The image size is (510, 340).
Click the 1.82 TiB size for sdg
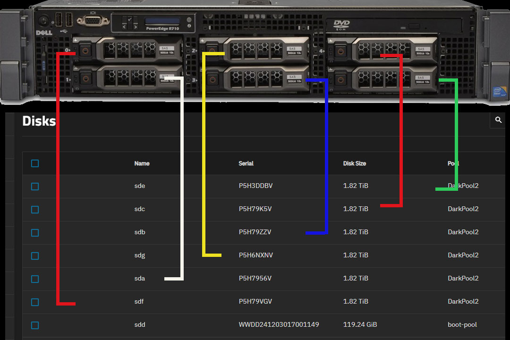click(356, 255)
